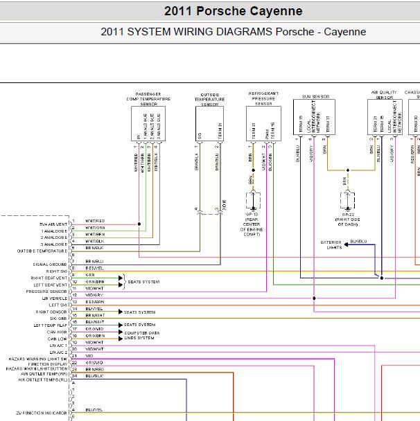Click the 'ZV FUNCTION INDICATOR' pin label
Screen dimensions: 420x421
pos(42,413)
